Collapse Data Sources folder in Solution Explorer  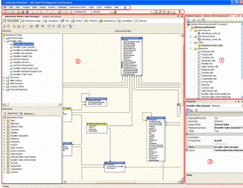(190, 30)
